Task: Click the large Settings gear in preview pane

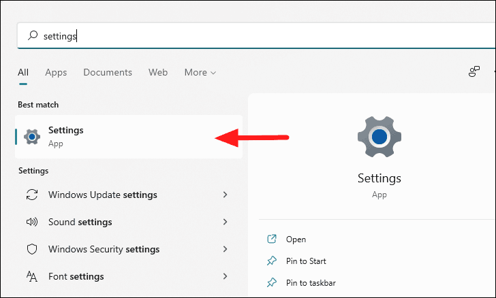Action: (x=379, y=137)
